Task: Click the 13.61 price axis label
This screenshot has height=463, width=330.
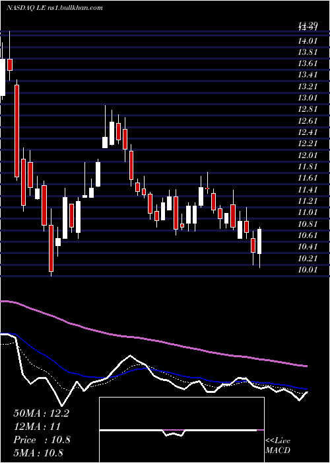Action: coord(308,63)
